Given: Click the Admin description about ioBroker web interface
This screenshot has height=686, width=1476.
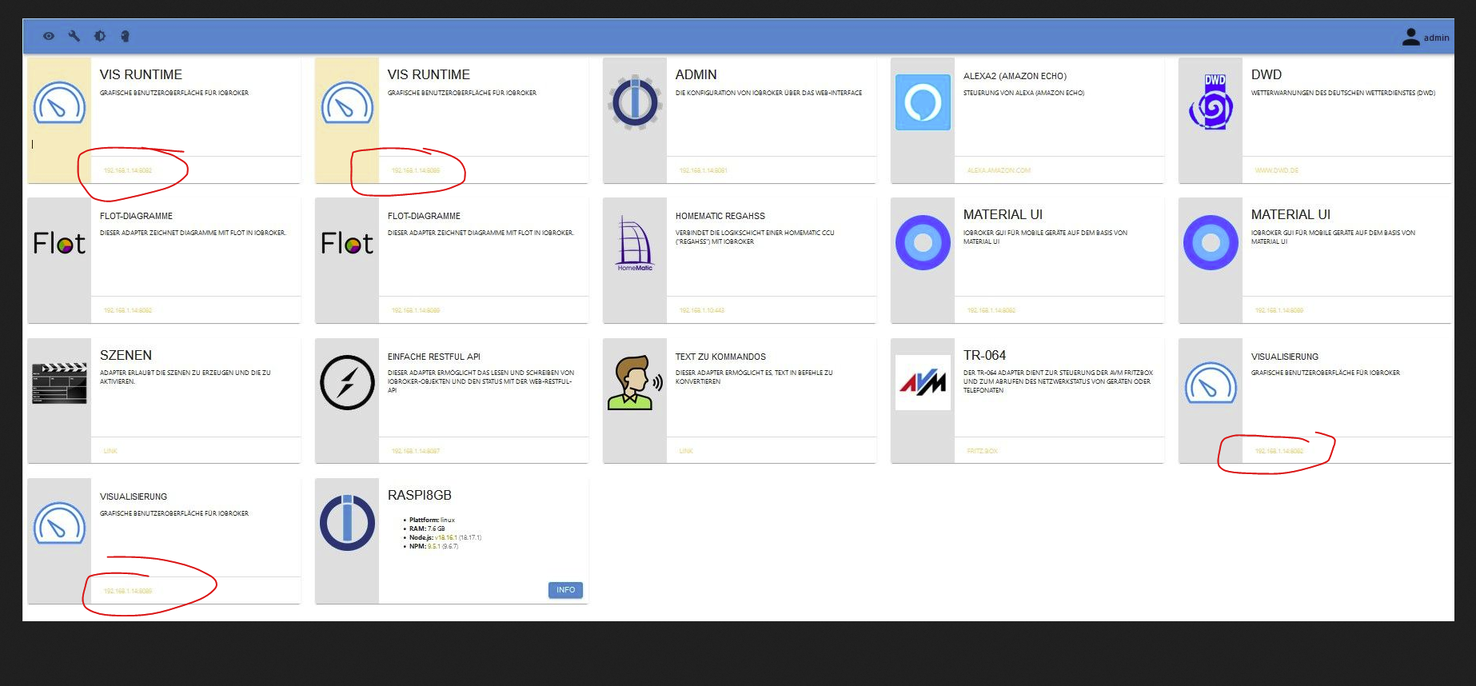Looking at the screenshot, I should 768,93.
